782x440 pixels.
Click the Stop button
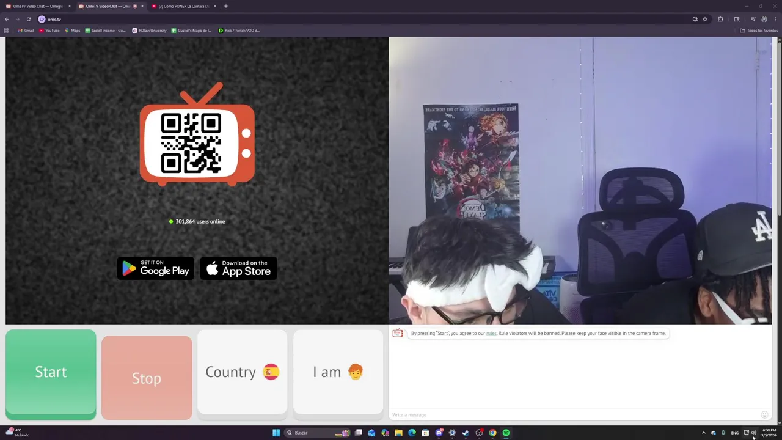pos(147,378)
